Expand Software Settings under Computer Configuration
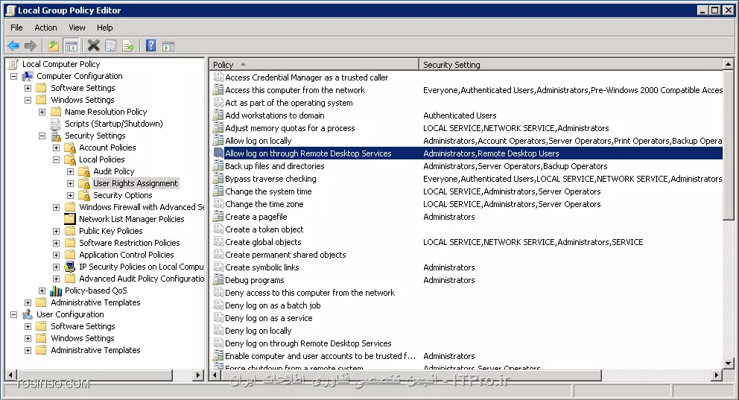The width and height of the screenshot is (739, 400). [28, 88]
